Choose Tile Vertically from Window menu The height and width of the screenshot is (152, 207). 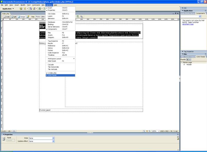60,69
